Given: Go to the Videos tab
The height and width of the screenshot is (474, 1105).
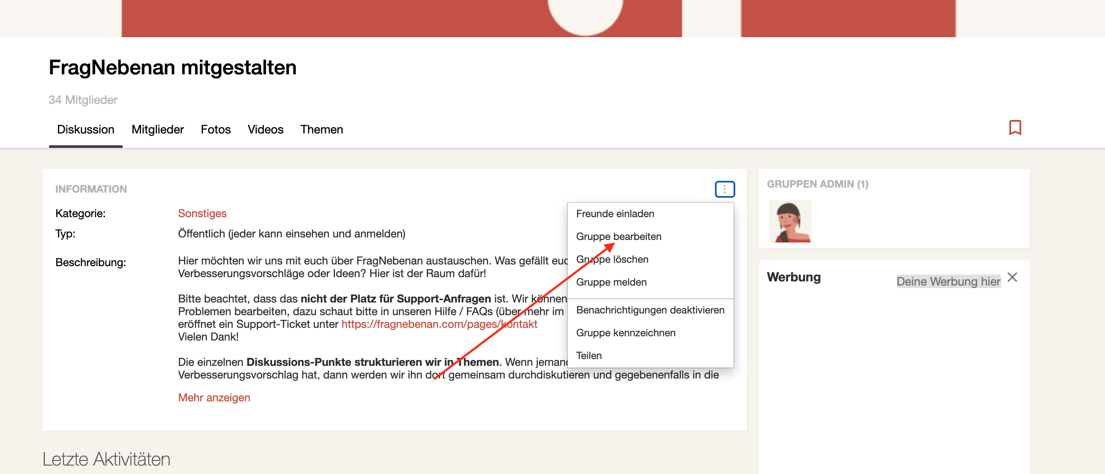Looking at the screenshot, I should pos(265,130).
